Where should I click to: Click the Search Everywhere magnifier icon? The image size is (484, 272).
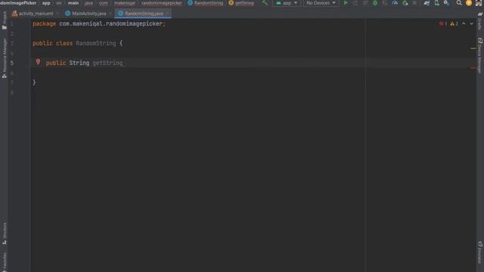(459, 3)
